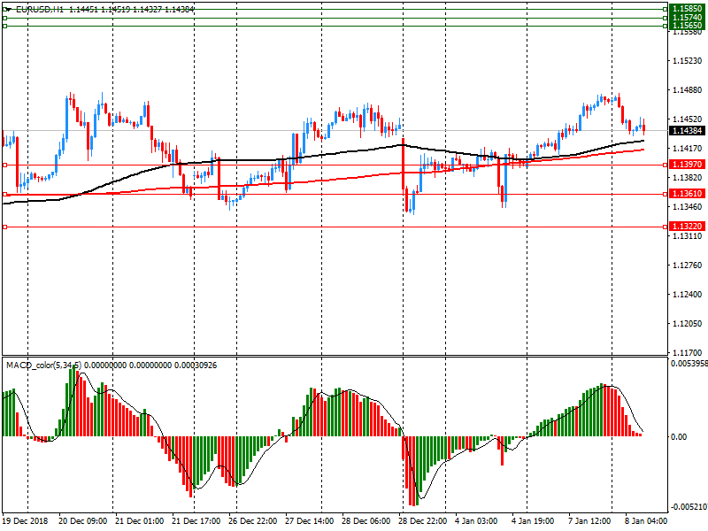Click the 28 Dec 22:00 time axis label

[x=423, y=521]
